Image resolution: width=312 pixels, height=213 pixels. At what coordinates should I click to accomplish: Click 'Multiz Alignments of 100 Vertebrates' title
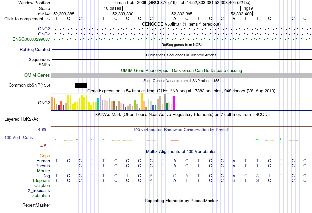(181, 151)
